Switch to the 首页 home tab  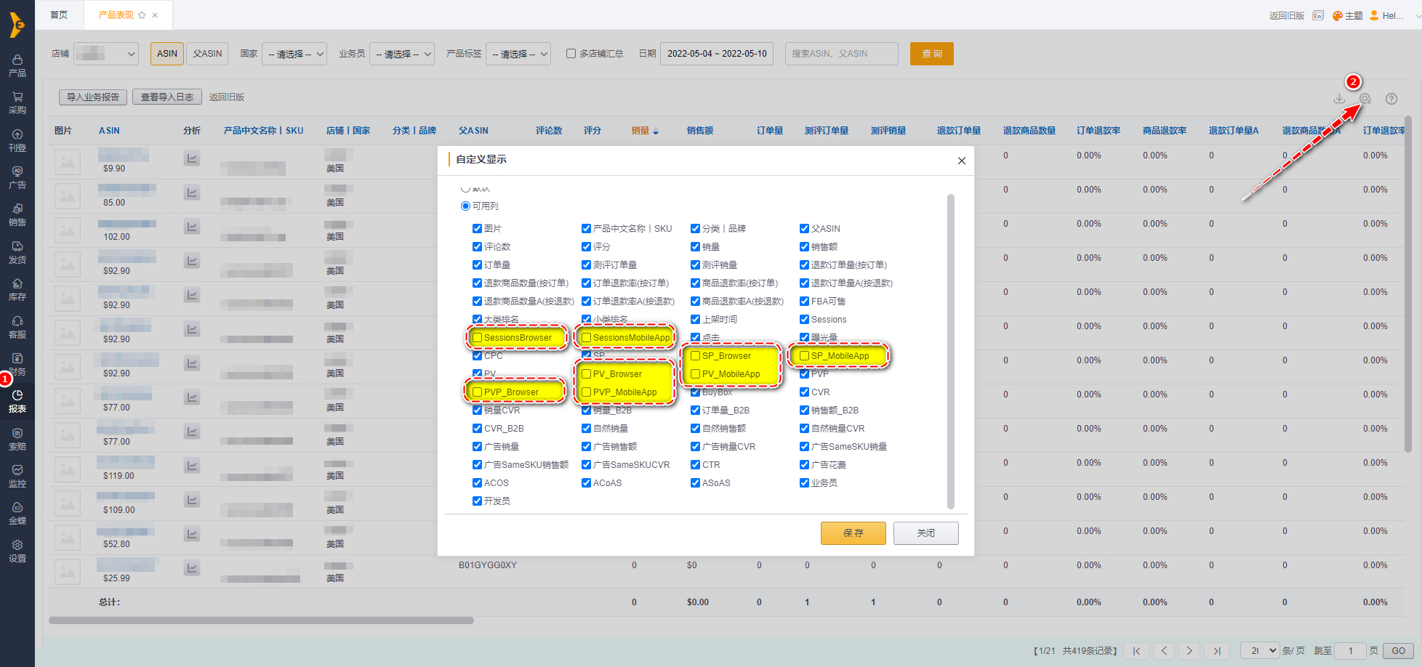point(59,15)
